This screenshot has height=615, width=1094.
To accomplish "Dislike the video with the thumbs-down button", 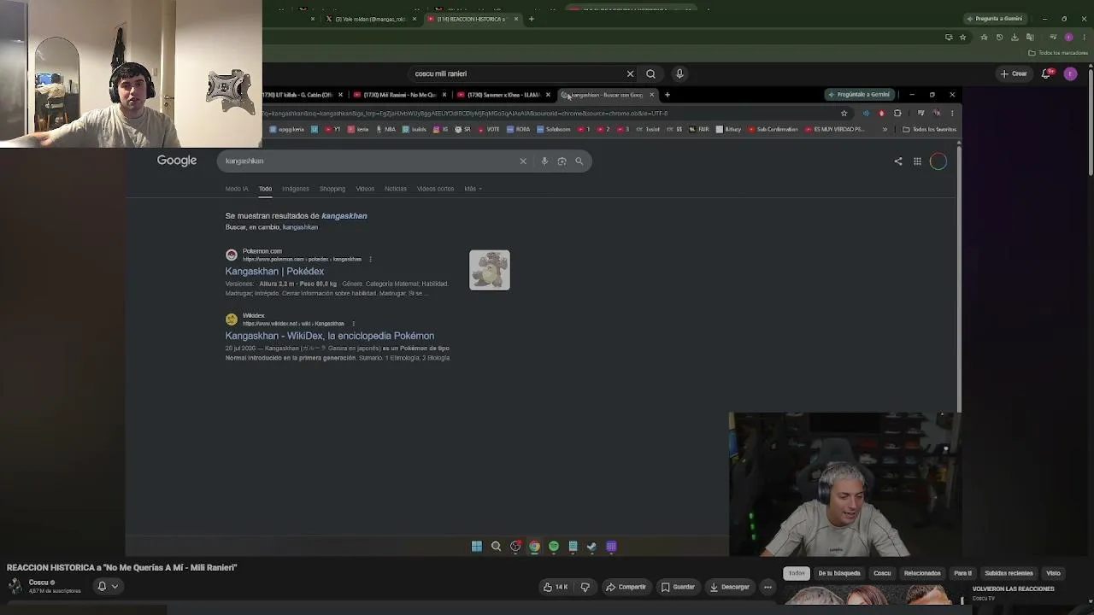I will (585, 587).
